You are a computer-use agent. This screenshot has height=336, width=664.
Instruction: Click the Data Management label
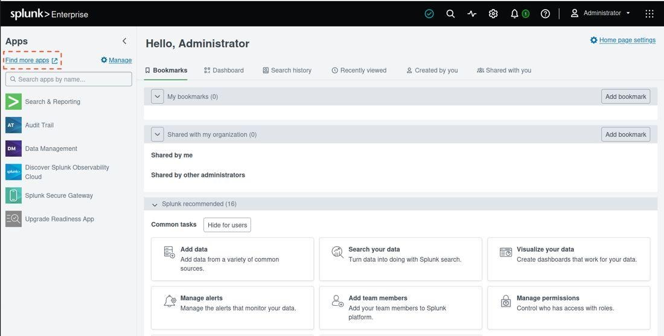pyautogui.click(x=51, y=148)
